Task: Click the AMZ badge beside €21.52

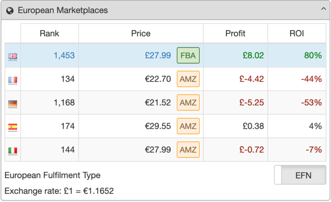Action: pos(188,103)
